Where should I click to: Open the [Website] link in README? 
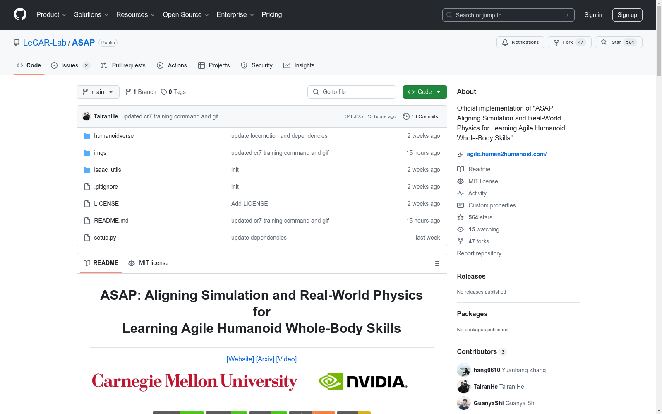pos(240,359)
